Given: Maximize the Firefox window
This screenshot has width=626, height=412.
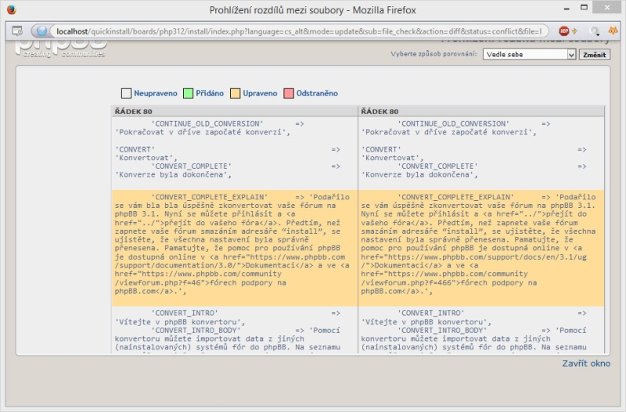Looking at the screenshot, I should click(x=584, y=8).
